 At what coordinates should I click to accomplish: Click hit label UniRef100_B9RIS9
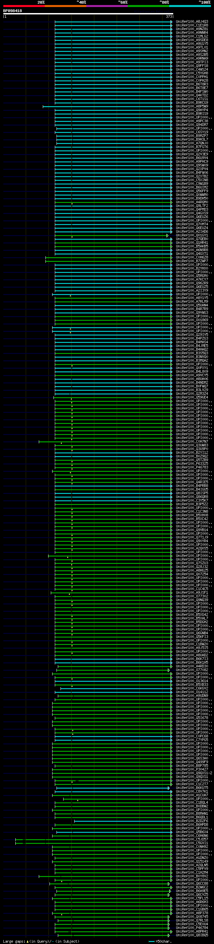click(x=192, y=114)
